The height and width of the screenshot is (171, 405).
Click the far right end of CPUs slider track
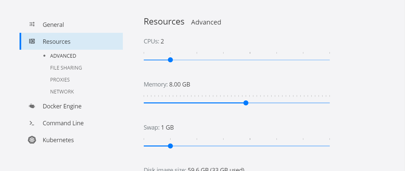click(x=329, y=60)
